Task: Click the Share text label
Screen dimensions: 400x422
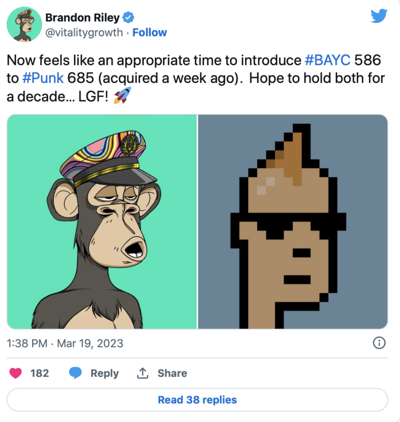Action: pos(172,373)
